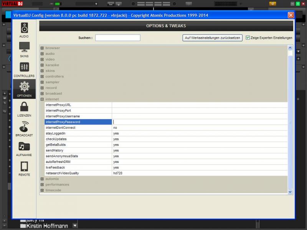This screenshot has width=307, height=230.
Task: Expand the skins category
Action: point(42,71)
